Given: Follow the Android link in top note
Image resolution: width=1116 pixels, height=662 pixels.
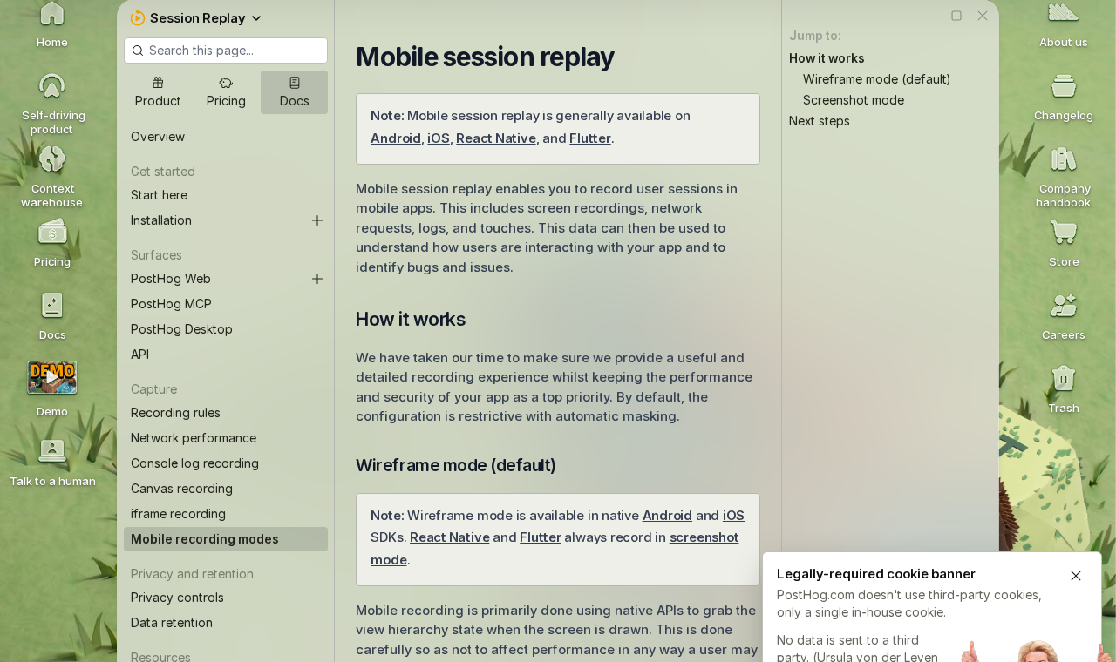Looking at the screenshot, I should (396, 138).
